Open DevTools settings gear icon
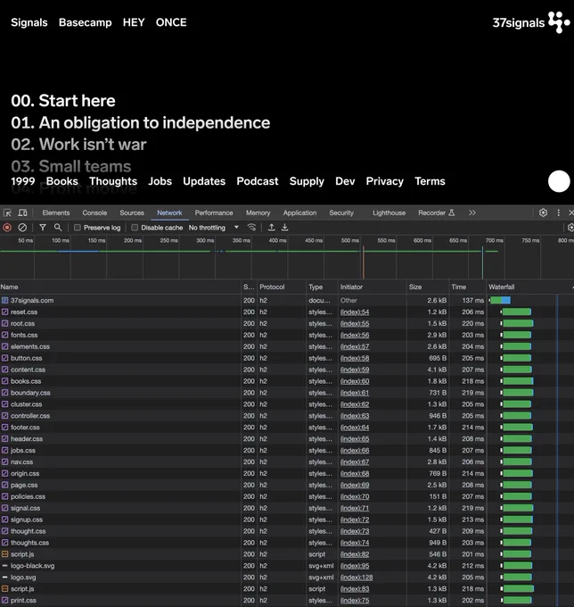The width and height of the screenshot is (574, 607). click(x=543, y=212)
